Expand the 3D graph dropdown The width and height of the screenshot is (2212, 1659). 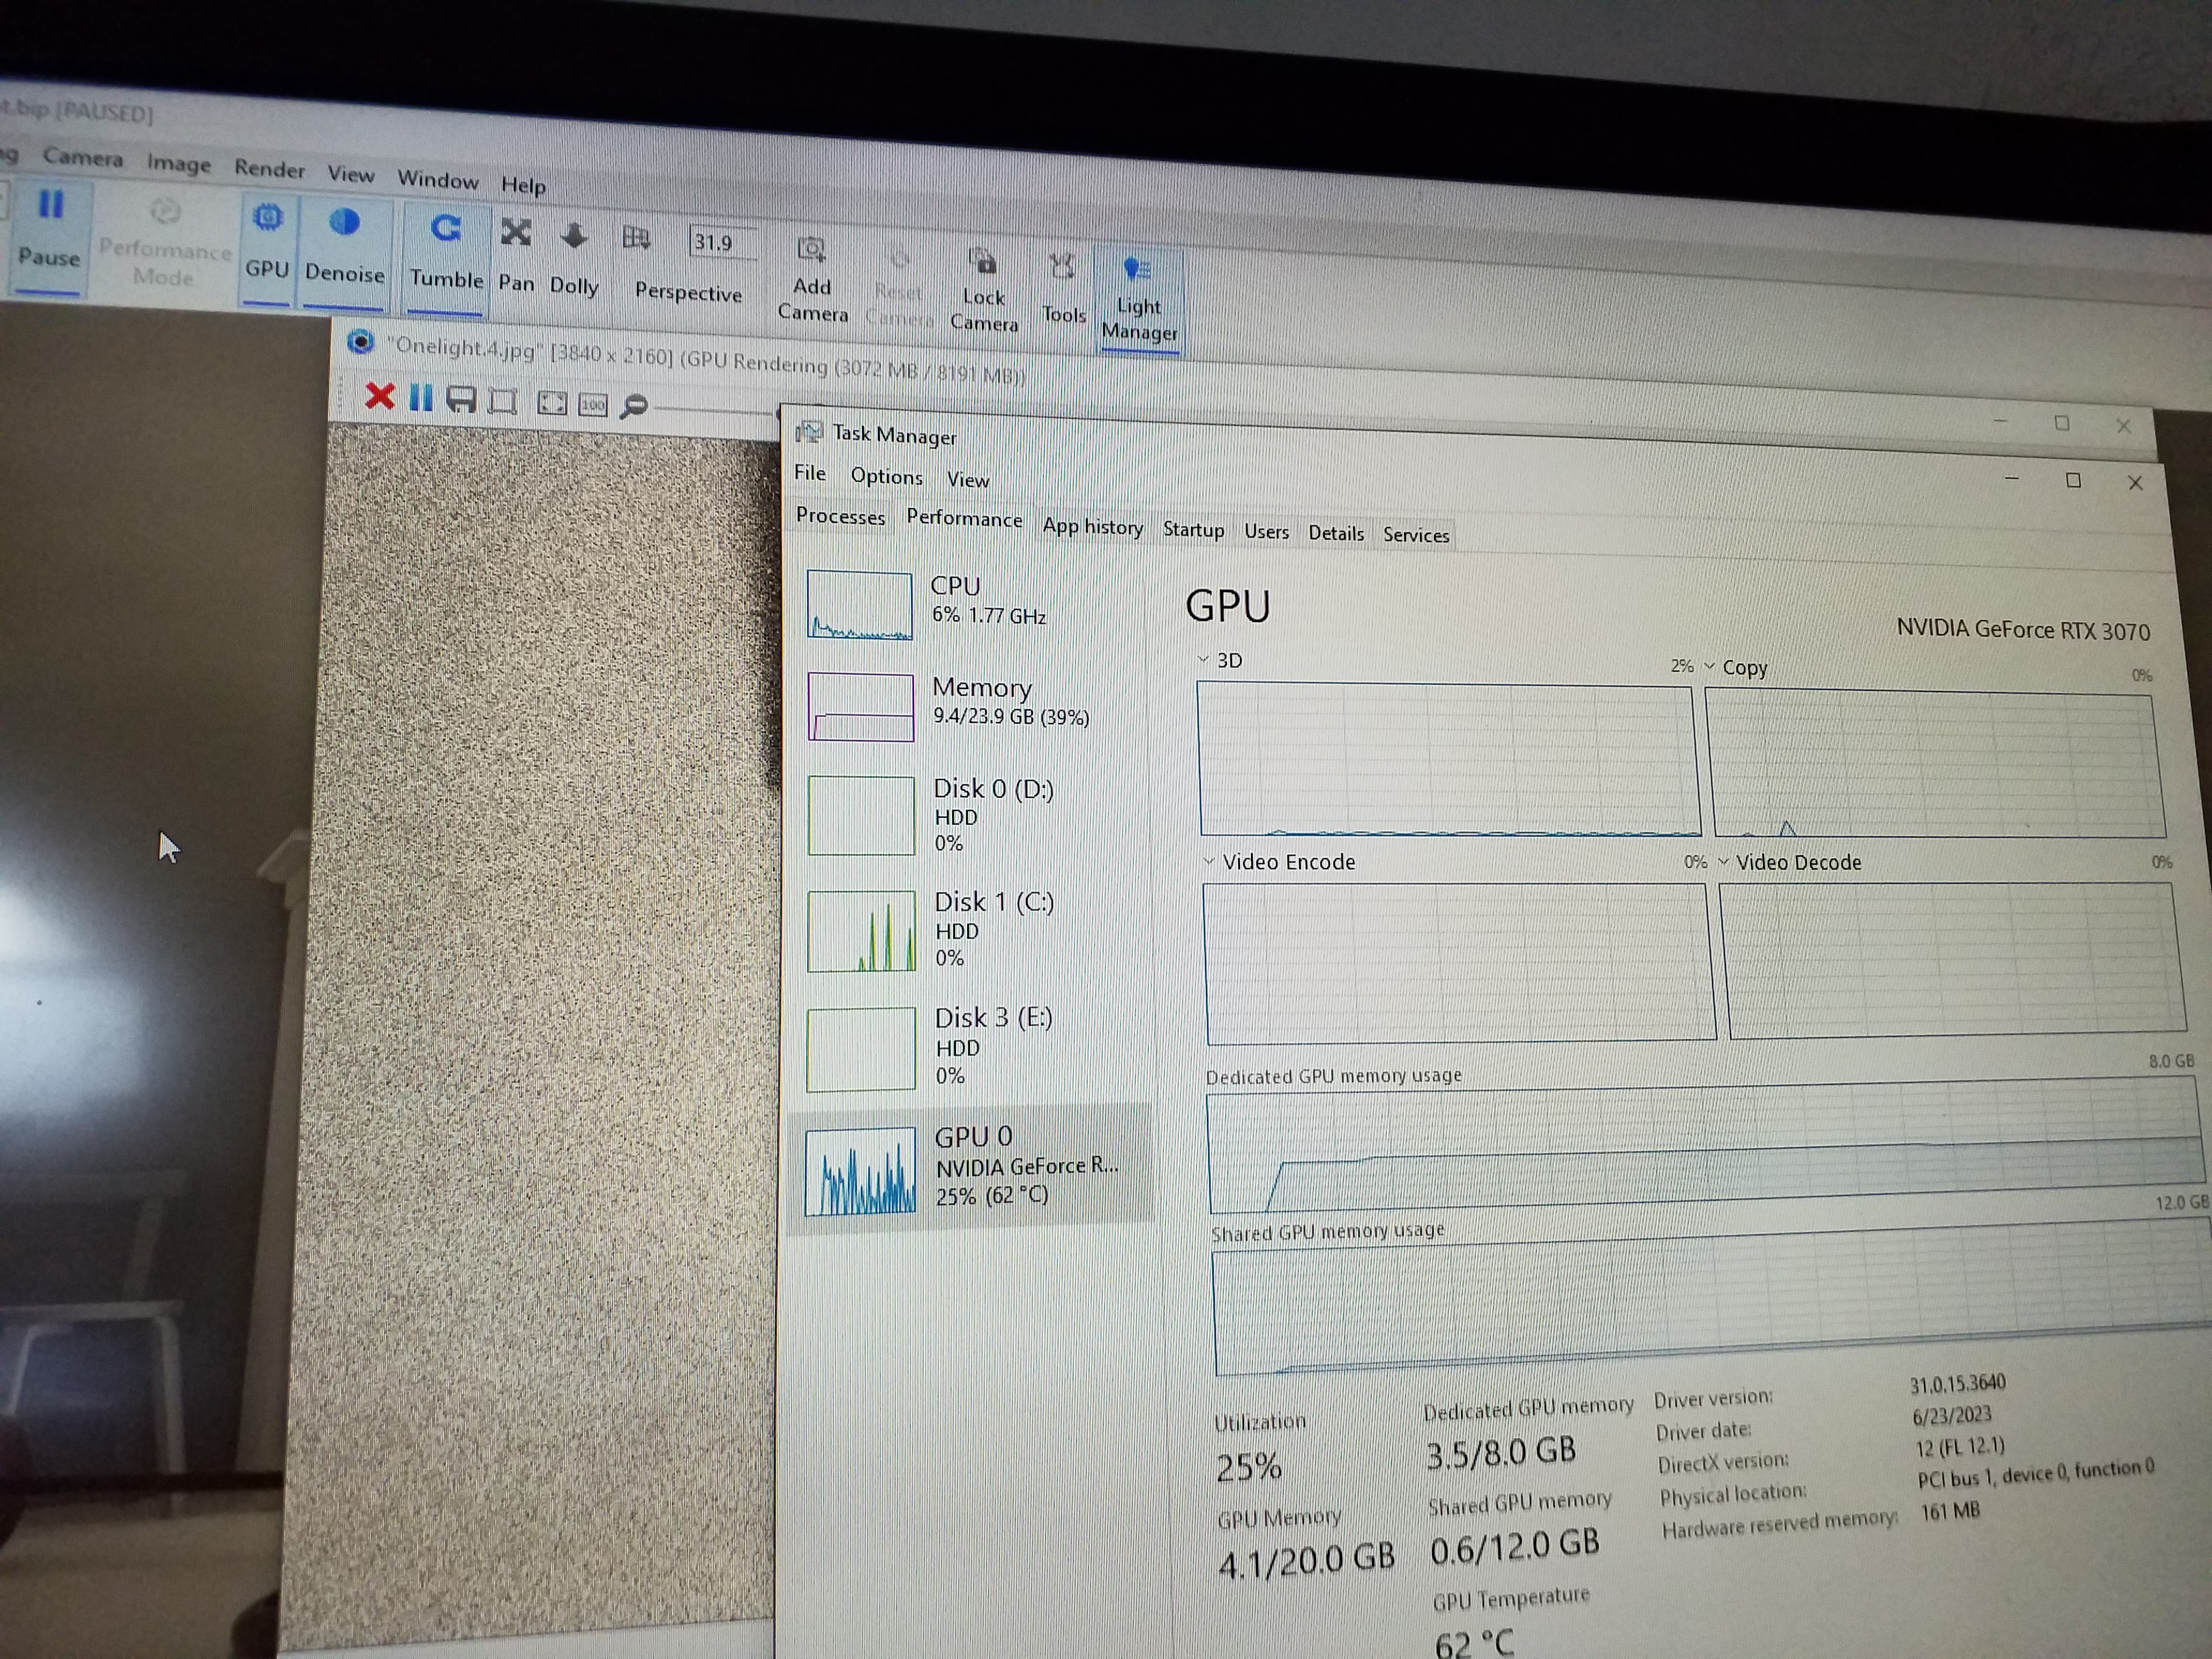coord(1203,659)
